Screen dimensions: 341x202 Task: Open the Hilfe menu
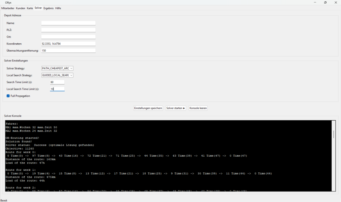pos(58,8)
